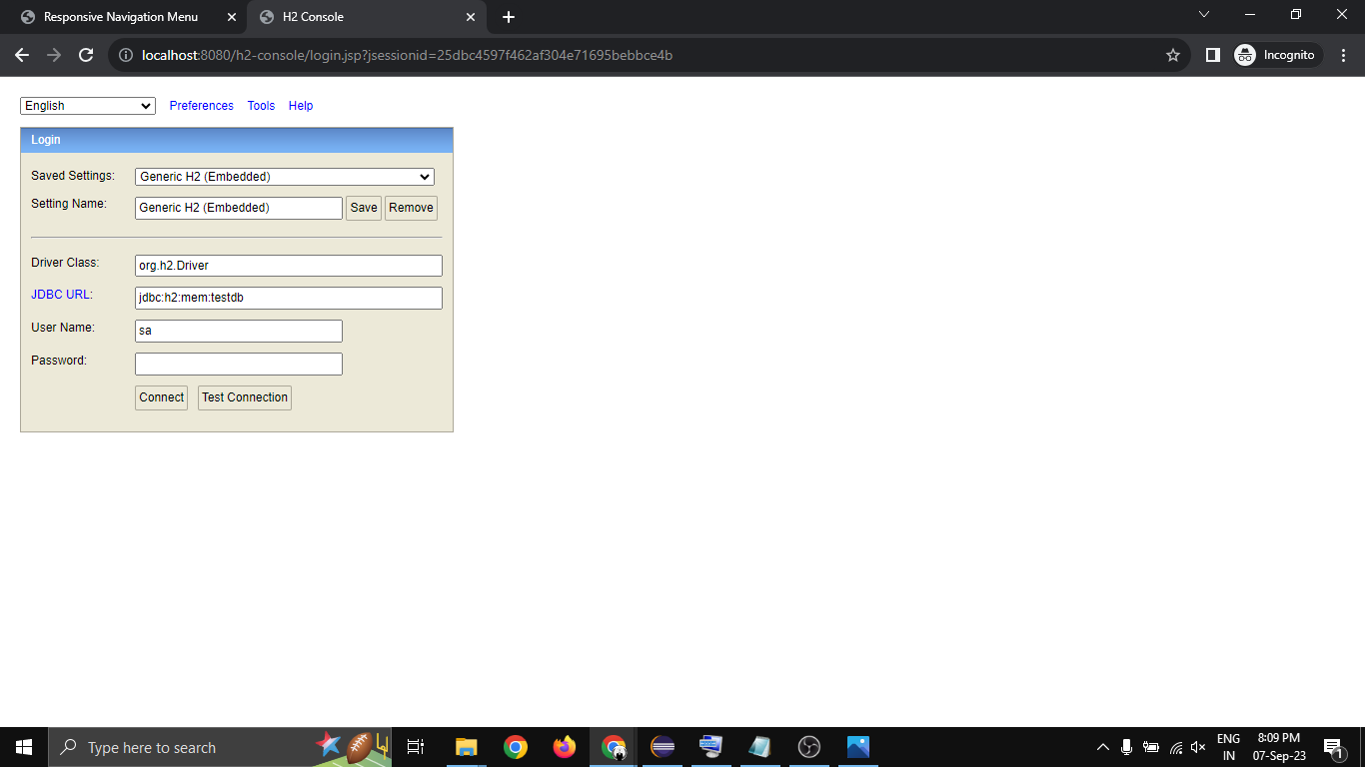Open the Help link
This screenshot has width=1365, height=767.
301,106
